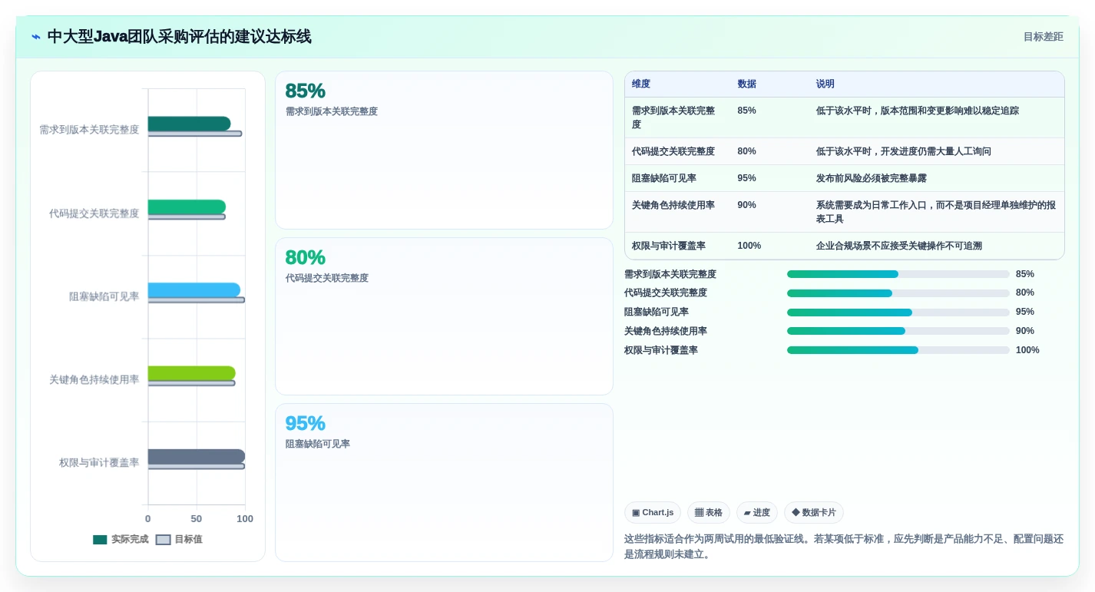
Task: Click the 权限与审计覆盖率 progress bar
Action: point(898,350)
